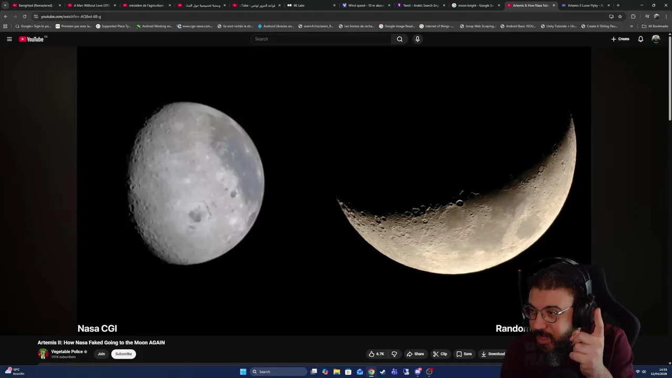The height and width of the screenshot is (378, 672).
Task: Click the Create button
Action: [x=620, y=39]
